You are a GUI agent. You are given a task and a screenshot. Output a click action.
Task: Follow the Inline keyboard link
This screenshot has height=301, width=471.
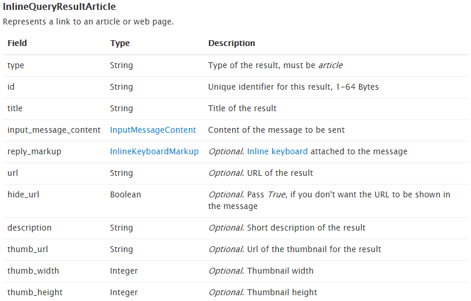(277, 151)
